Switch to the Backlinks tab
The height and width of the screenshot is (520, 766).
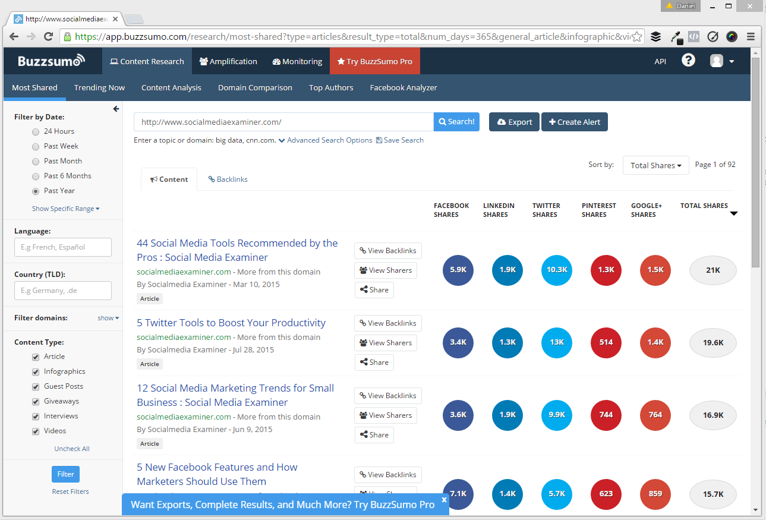pos(228,179)
